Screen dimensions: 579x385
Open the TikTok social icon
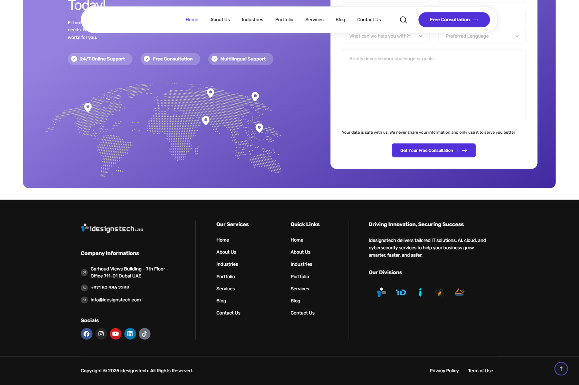(144, 334)
